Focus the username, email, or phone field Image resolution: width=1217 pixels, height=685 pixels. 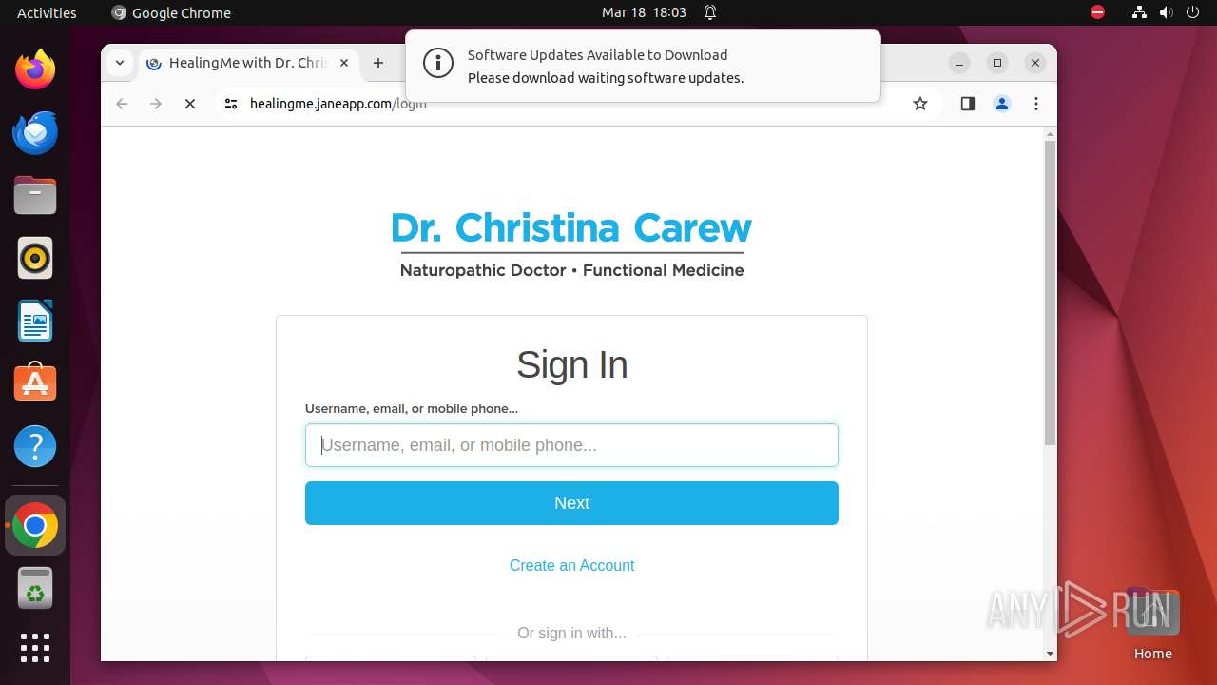tap(571, 445)
